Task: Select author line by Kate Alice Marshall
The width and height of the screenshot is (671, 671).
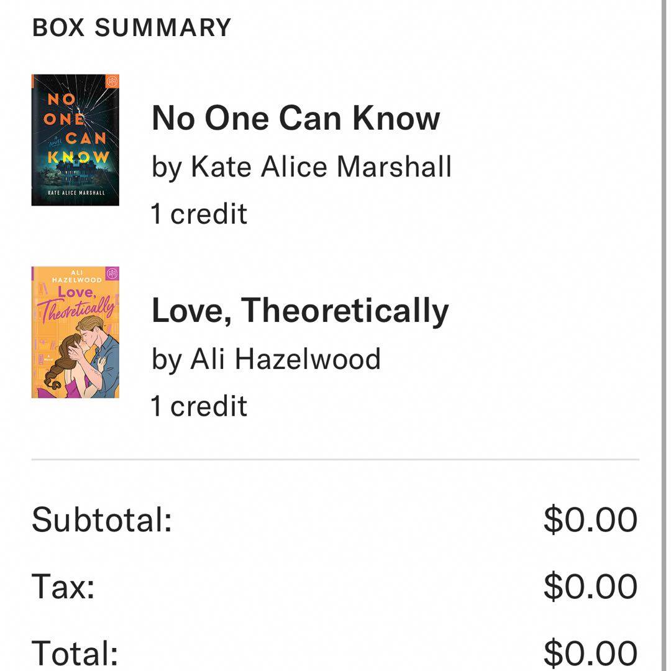Action: tap(301, 167)
